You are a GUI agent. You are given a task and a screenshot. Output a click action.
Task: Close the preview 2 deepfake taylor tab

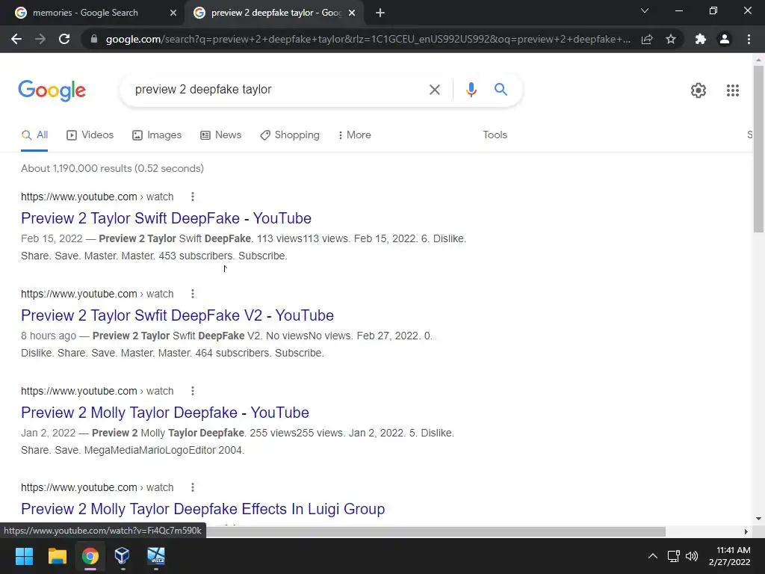352,13
